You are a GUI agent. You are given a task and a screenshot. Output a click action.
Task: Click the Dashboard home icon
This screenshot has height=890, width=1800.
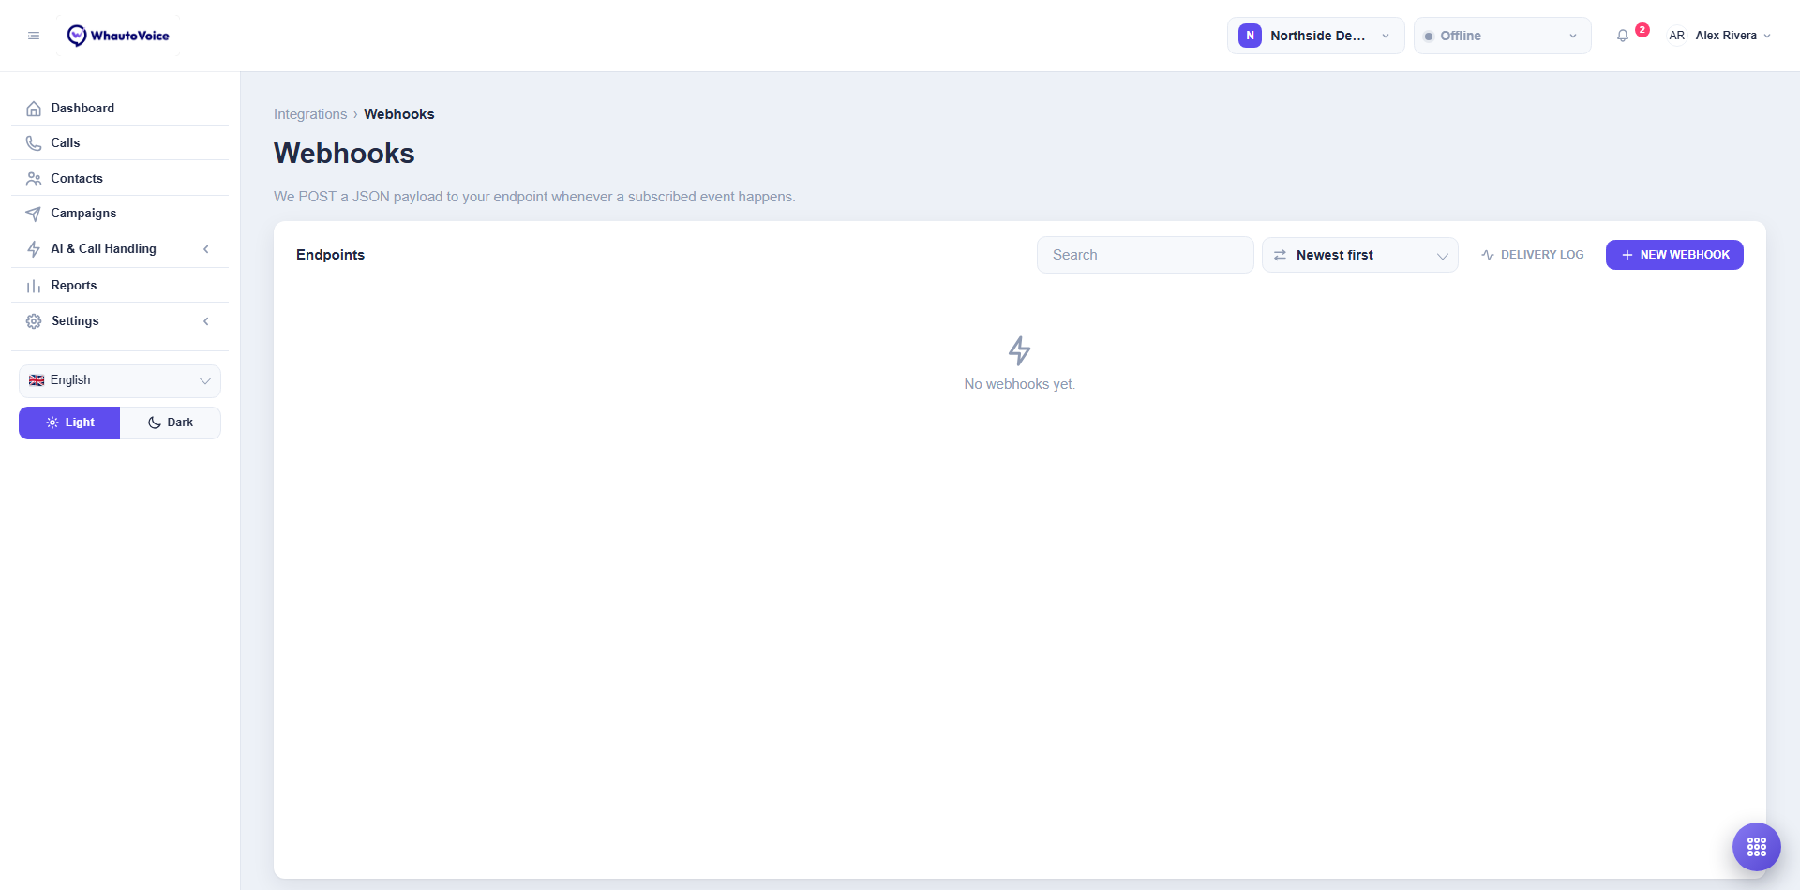click(34, 109)
